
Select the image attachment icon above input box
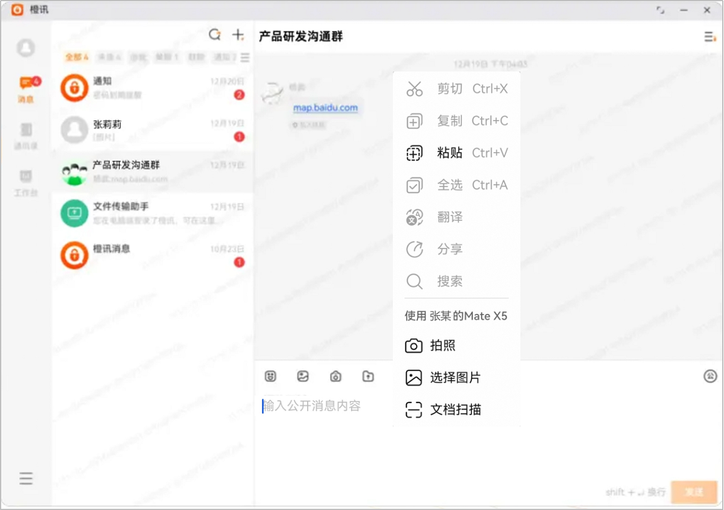[x=303, y=376]
